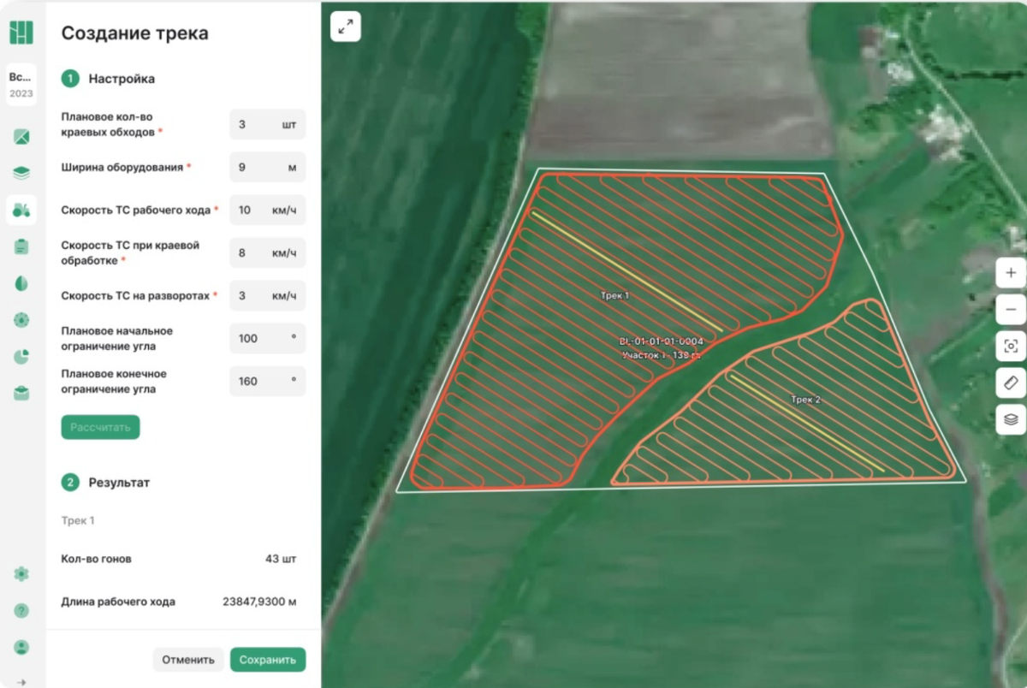This screenshot has height=688, width=1027.
Task: Click the Настройка step heading
Action: coord(122,79)
